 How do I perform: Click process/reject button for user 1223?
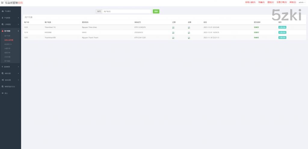point(282,27)
